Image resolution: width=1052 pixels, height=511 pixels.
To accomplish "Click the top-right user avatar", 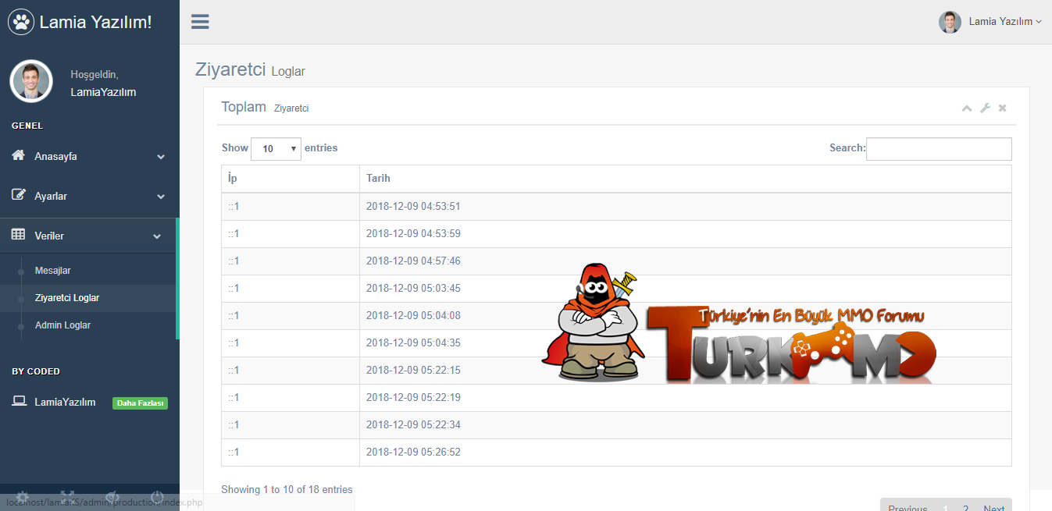I will coord(950,22).
